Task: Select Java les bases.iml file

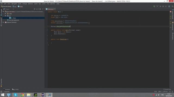Action: click(x=13, y=20)
